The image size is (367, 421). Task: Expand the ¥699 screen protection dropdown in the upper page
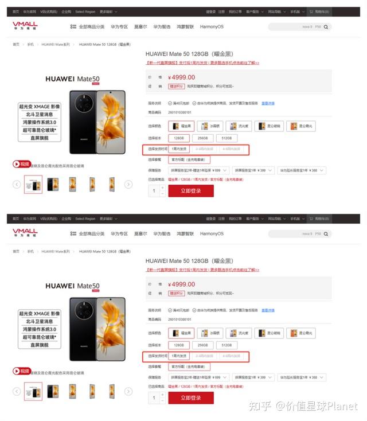click(x=198, y=170)
